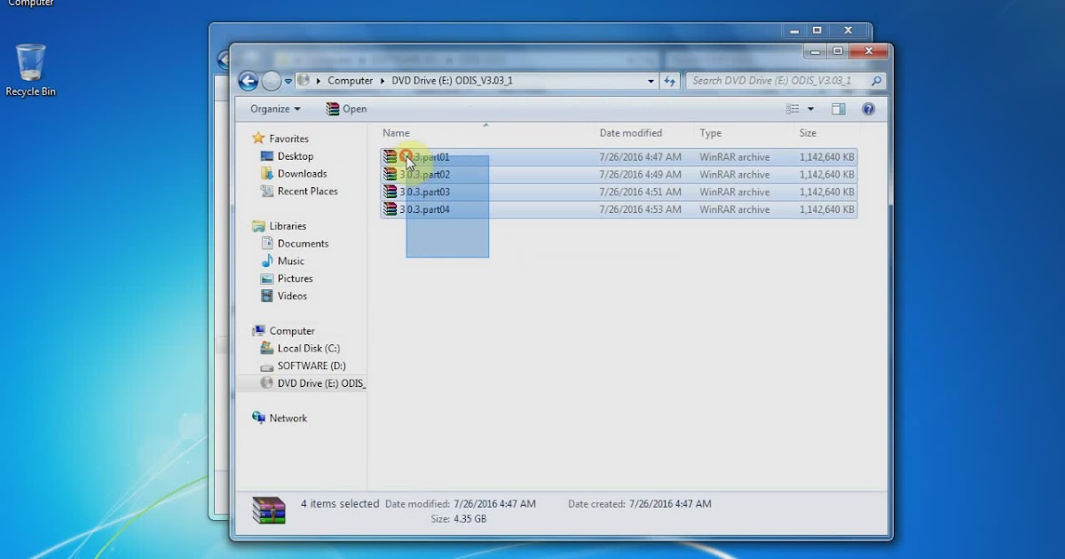
Task: Click Computer in the address breadcrumb
Action: tap(351, 81)
